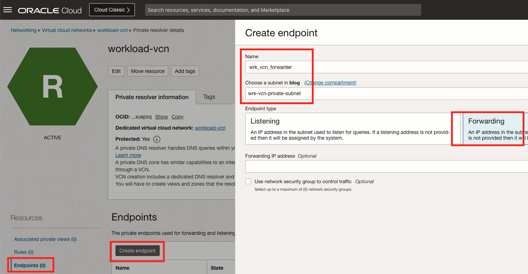This screenshot has height=274, width=528.
Task: Click the Name column header
Action: point(123,268)
